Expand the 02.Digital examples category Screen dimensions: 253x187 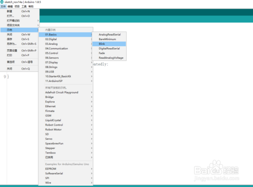click(66, 39)
